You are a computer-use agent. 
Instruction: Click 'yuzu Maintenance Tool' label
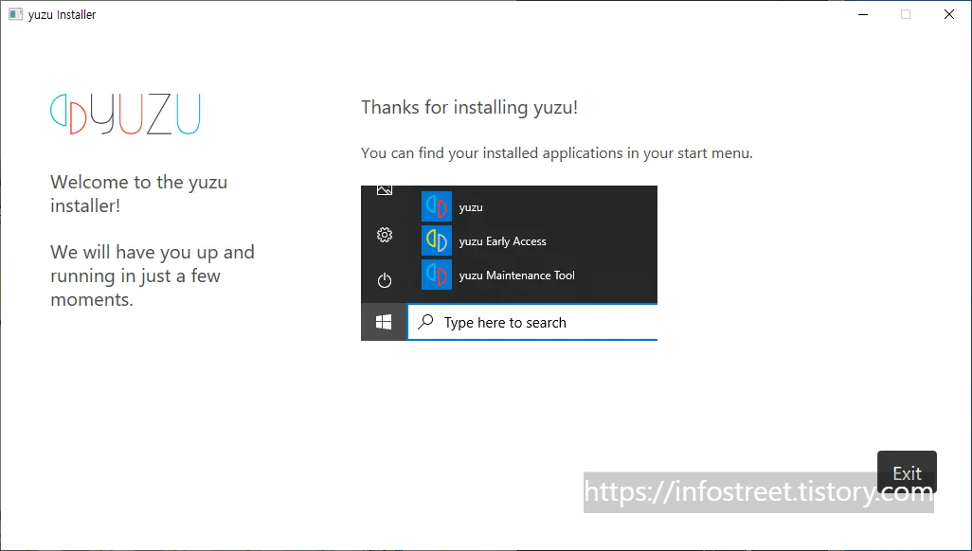click(x=517, y=275)
